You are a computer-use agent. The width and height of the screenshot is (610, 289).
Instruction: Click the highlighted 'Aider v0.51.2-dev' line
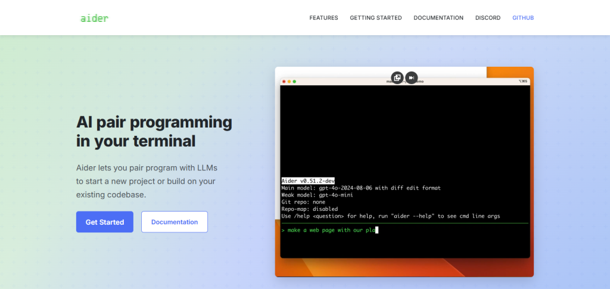[308, 181]
